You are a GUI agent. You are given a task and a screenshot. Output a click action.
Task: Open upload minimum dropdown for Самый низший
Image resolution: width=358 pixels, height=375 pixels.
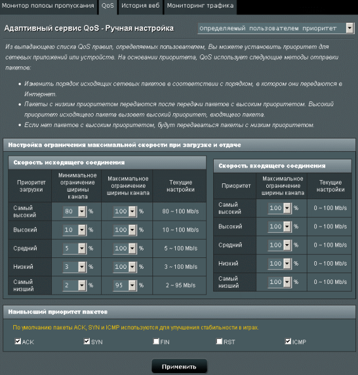[x=75, y=285]
